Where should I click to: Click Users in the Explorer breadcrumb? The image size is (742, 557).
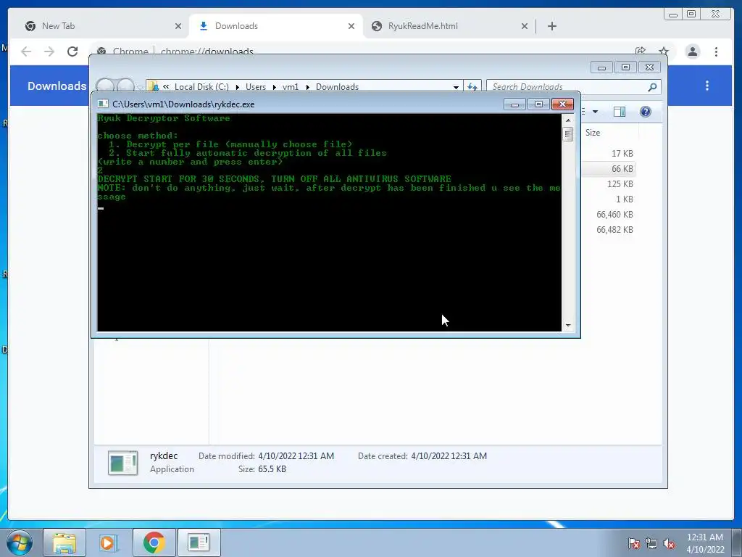click(256, 87)
